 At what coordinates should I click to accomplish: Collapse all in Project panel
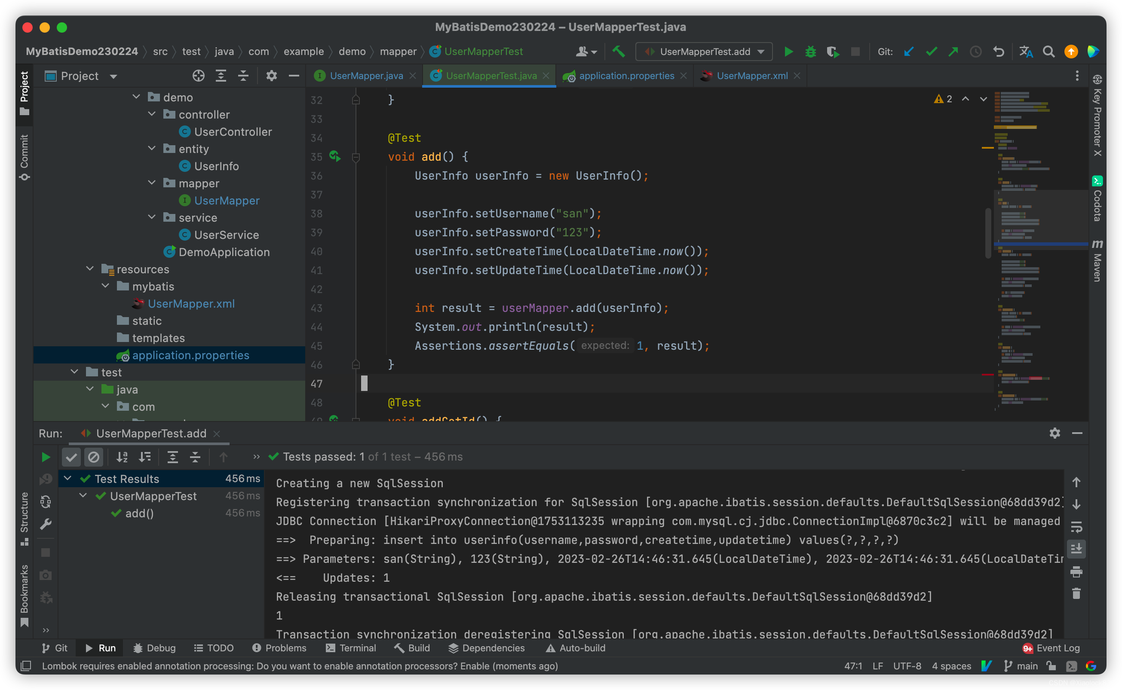[x=243, y=76]
